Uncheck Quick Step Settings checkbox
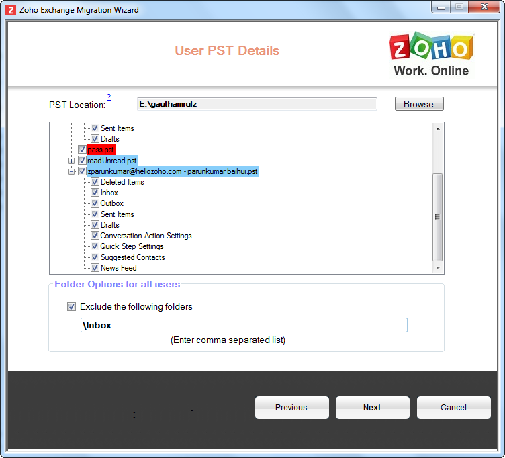 [x=95, y=246]
